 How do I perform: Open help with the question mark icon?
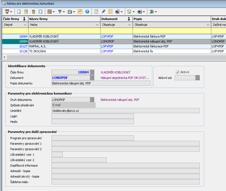87,12
